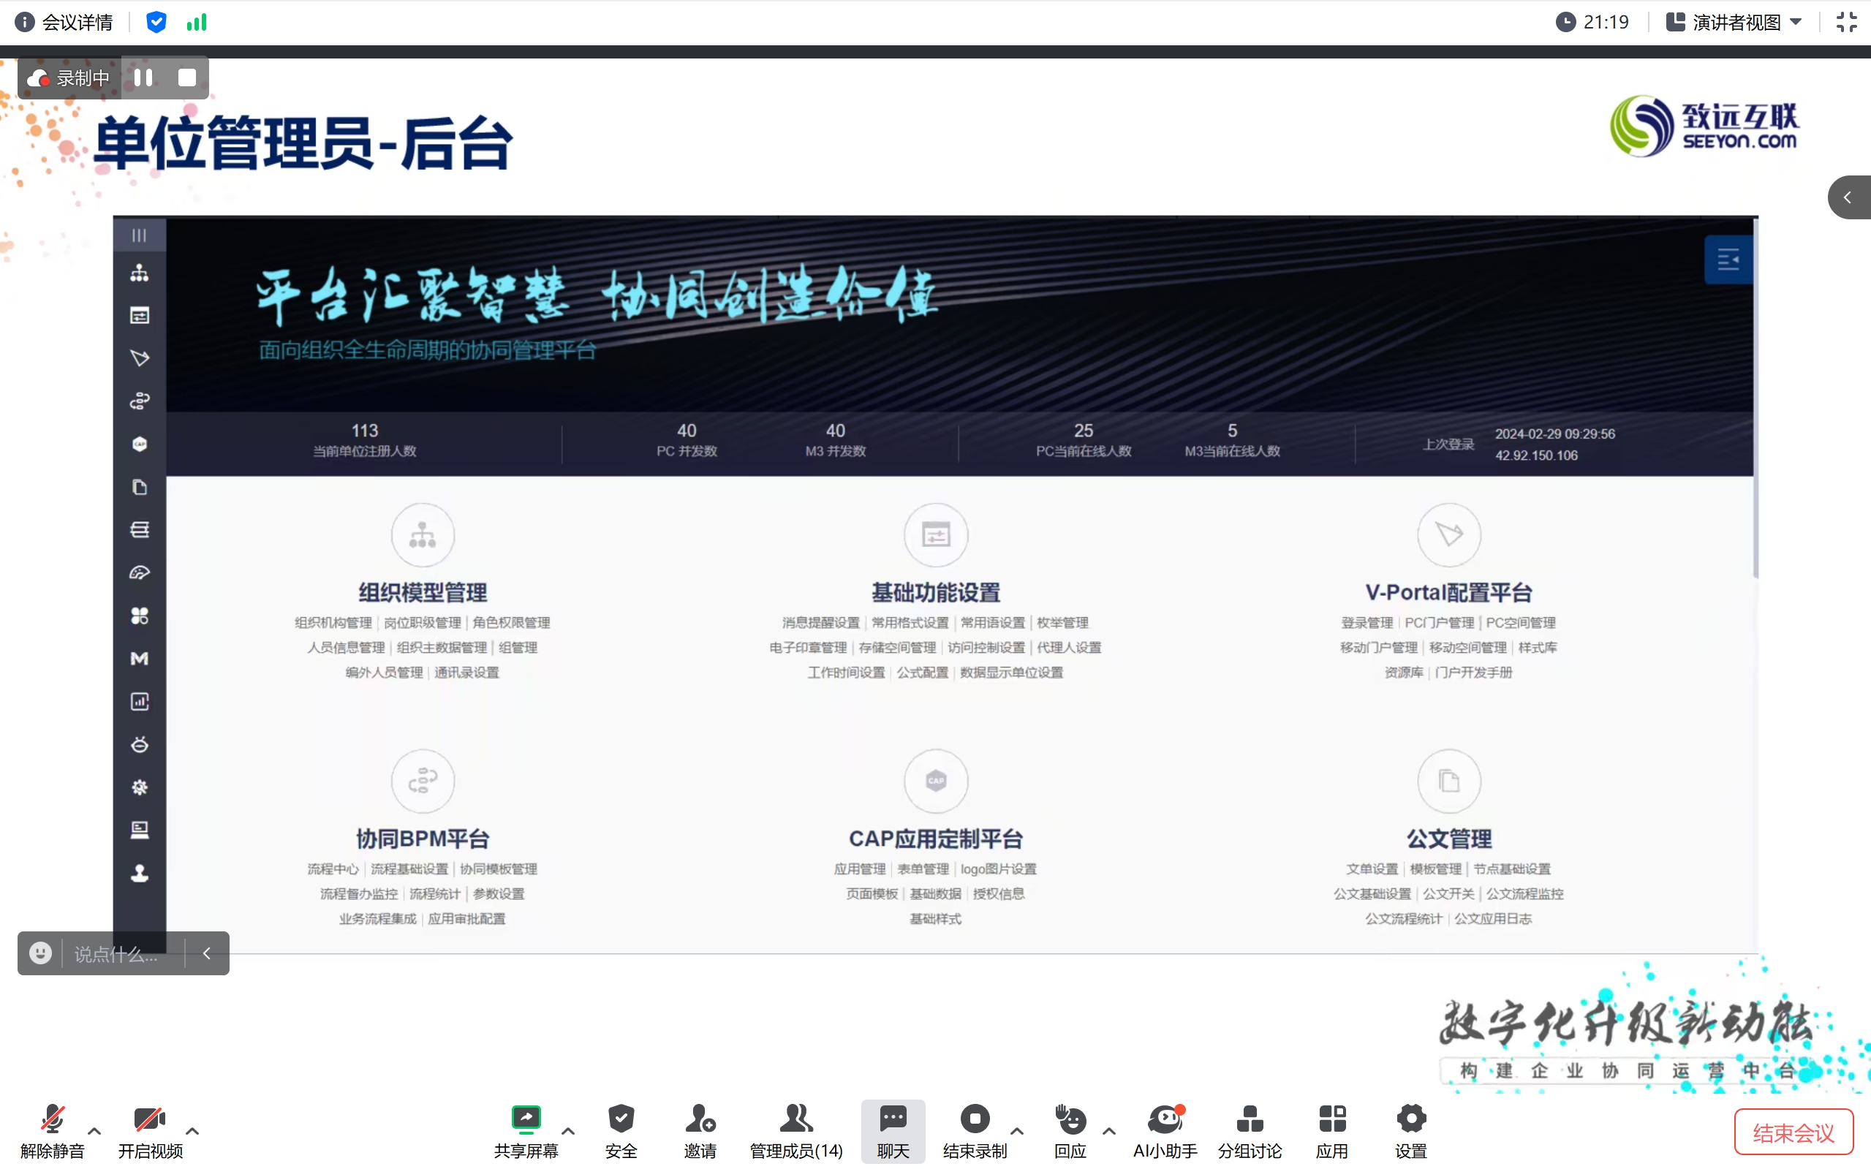Unmute the microphone (解除静音)
Screen dimensions: 1871x1169
click(x=52, y=1119)
